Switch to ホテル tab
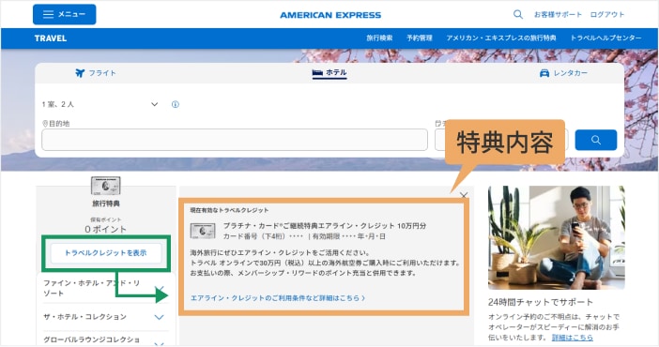This screenshot has height=347, width=659. (x=329, y=72)
